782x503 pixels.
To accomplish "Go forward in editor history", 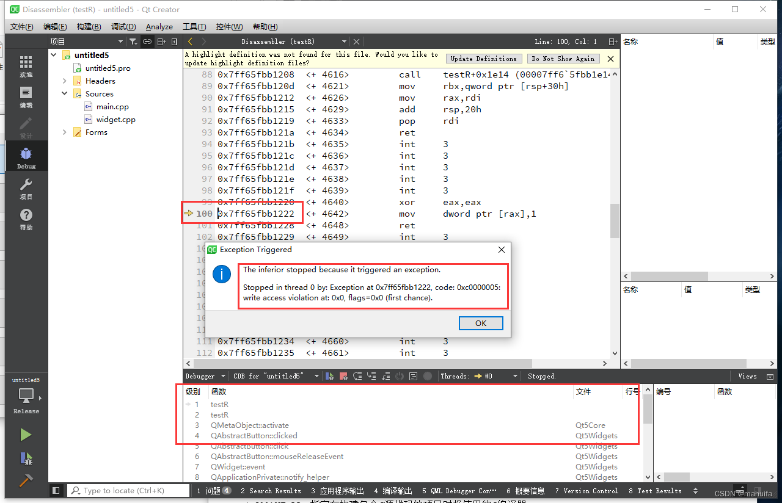I will click(x=203, y=42).
